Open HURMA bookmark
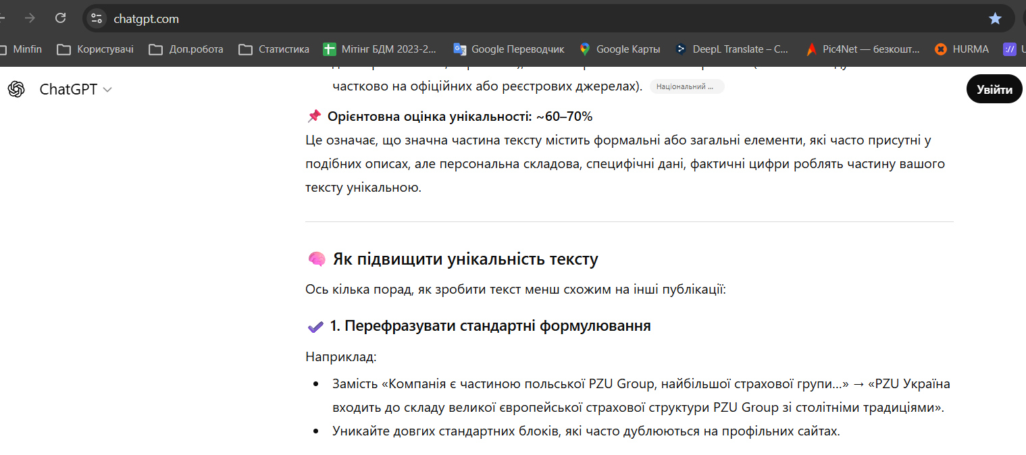The height and width of the screenshot is (455, 1026). pos(961,49)
